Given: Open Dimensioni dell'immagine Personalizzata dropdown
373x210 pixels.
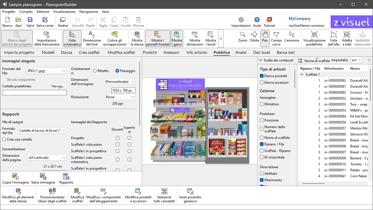Looking at the screenshot, I should [120, 82].
